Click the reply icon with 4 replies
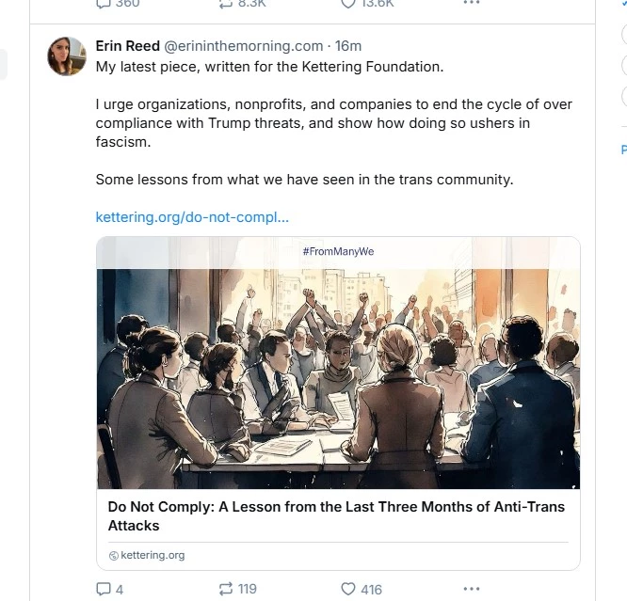Image resolution: width=627 pixels, height=601 pixels. pyautogui.click(x=104, y=589)
